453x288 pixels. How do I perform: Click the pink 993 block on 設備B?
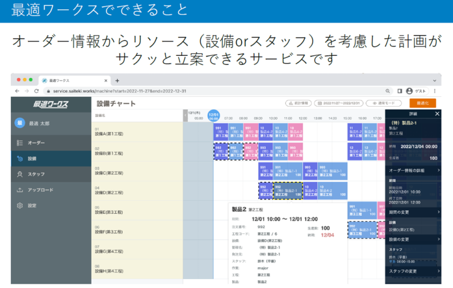(296, 151)
